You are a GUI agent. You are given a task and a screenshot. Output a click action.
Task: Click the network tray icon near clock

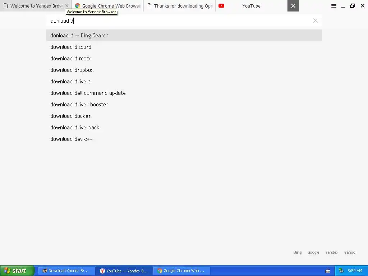click(x=341, y=271)
